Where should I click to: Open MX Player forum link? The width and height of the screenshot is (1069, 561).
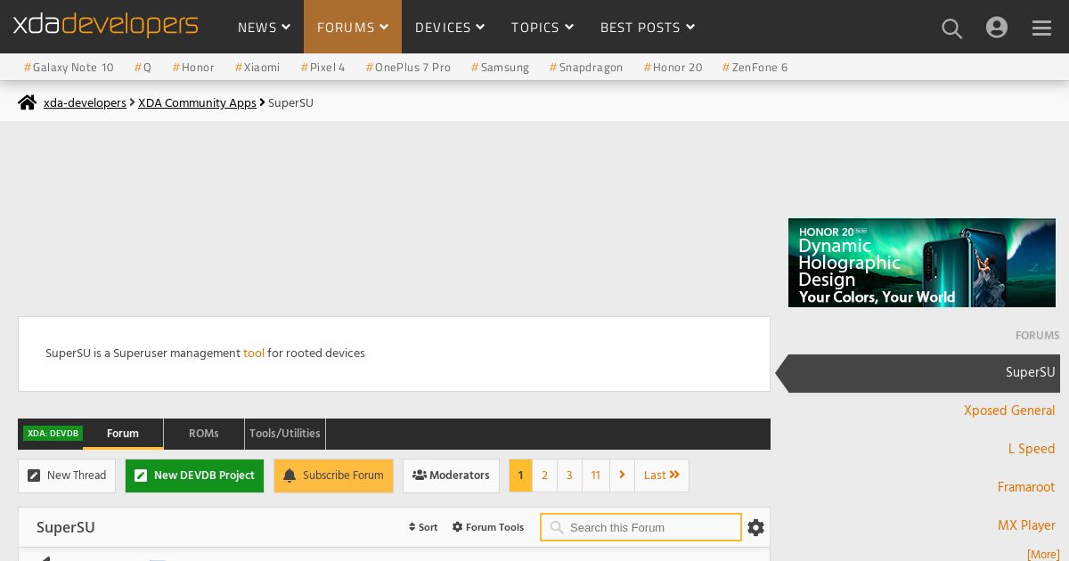pyautogui.click(x=1026, y=525)
